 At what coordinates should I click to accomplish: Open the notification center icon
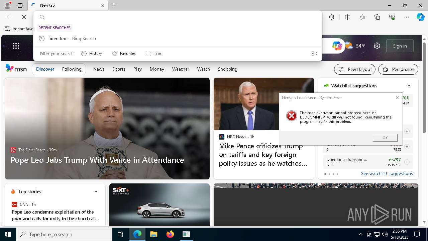coord(417,234)
